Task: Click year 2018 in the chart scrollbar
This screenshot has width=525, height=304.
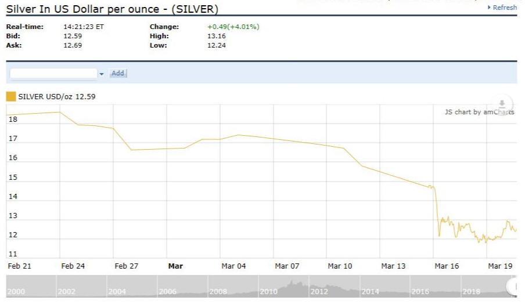Action: point(472,292)
